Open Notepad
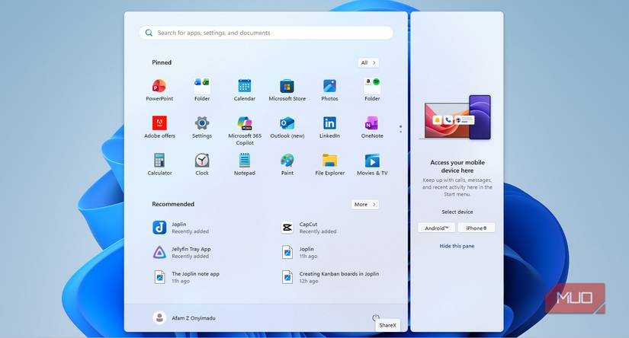The image size is (629, 338). click(x=244, y=164)
